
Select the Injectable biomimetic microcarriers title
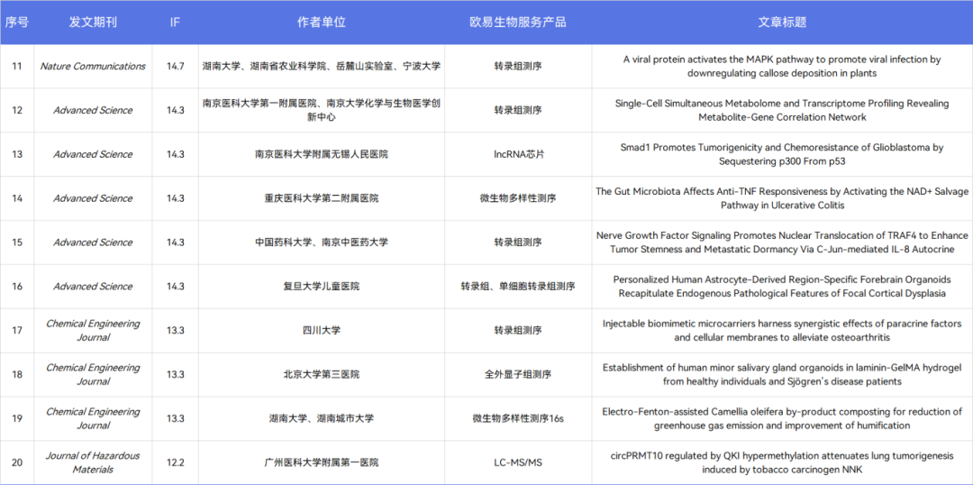click(x=782, y=331)
